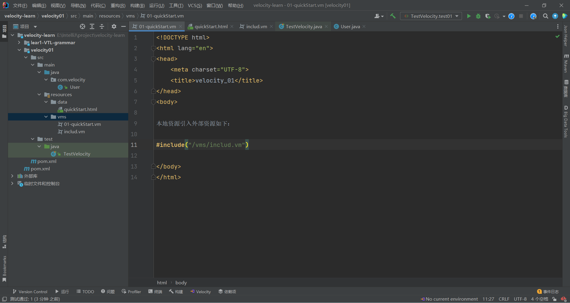This screenshot has width=570, height=303.
Task: Click the inspection checkmark in the editor
Action: pos(557,36)
